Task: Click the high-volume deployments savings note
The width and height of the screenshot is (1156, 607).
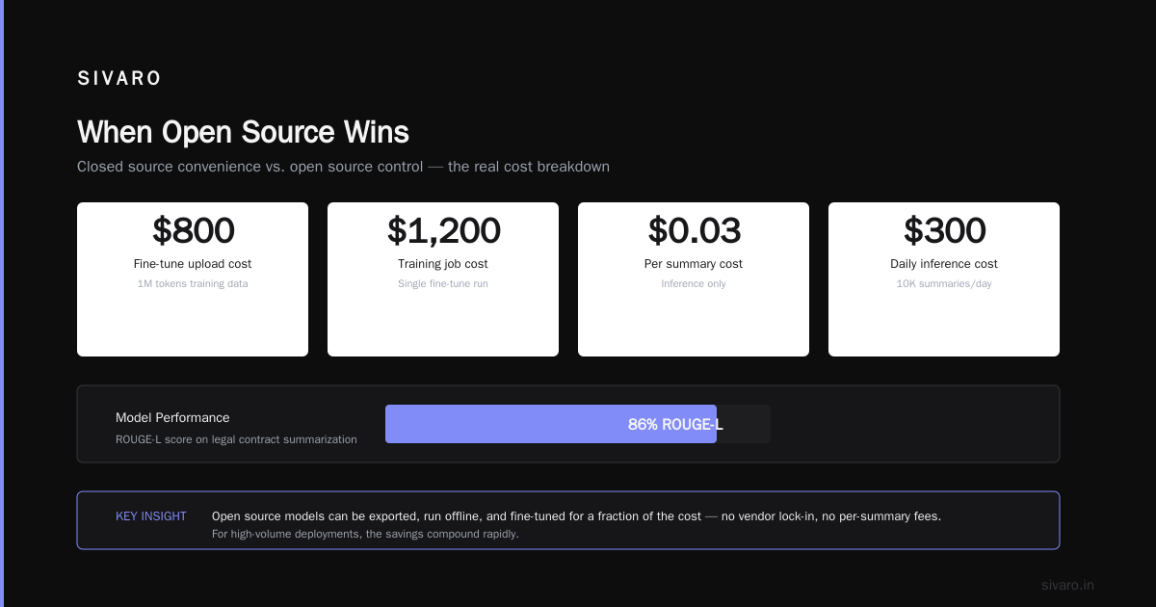Action: click(x=365, y=534)
